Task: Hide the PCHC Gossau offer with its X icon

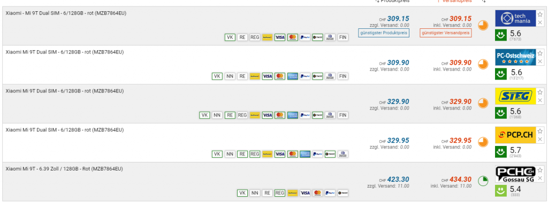Action: coord(540,178)
